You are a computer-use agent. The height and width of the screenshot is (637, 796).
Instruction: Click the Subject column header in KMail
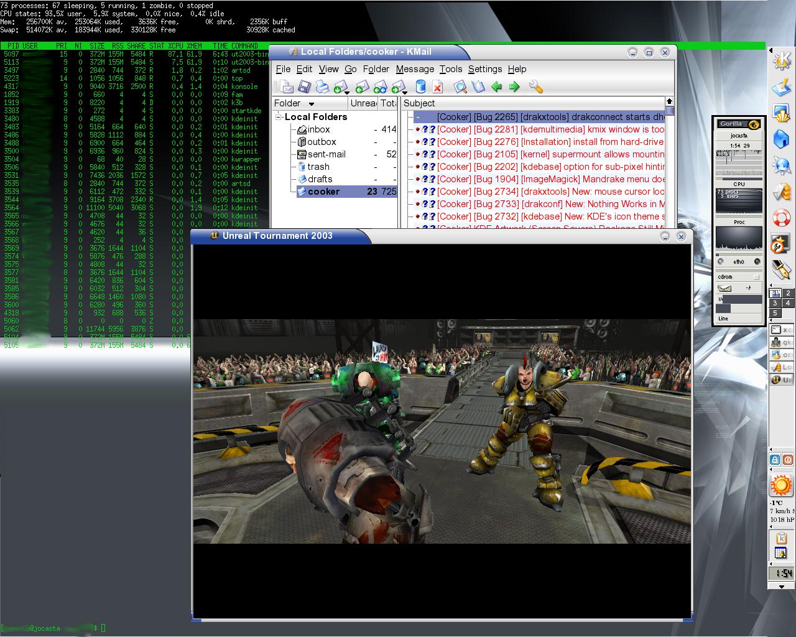coord(533,103)
